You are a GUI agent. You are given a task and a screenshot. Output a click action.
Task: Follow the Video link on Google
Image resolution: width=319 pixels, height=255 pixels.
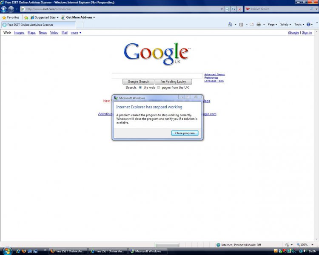(54, 33)
